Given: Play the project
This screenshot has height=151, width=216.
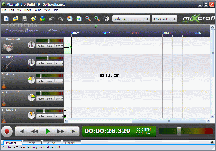Looking at the screenshot, I should tap(48, 131).
